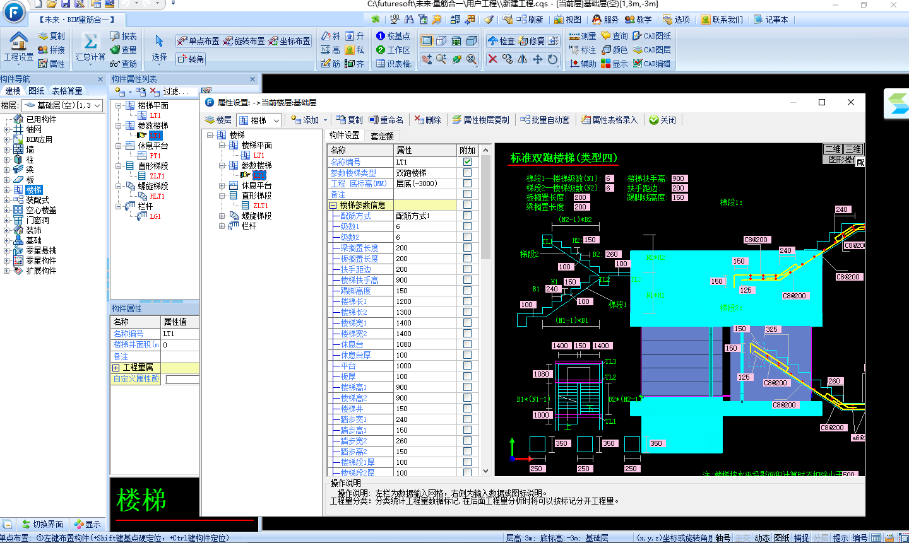Click 批量自动套 button

545,120
